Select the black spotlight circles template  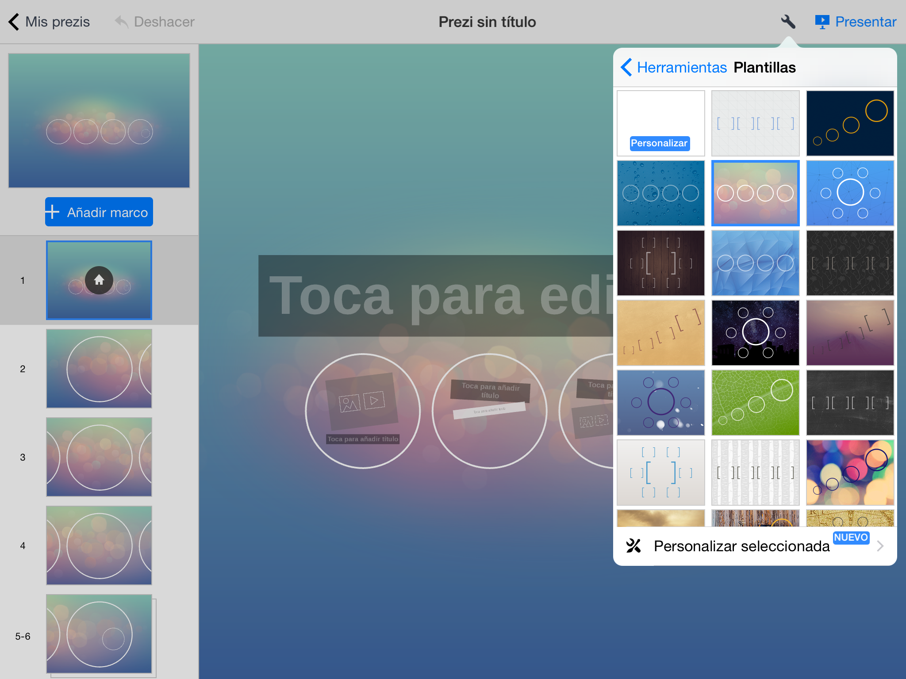[755, 332]
